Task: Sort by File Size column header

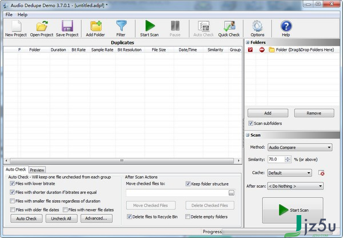Action: [x=159, y=50]
